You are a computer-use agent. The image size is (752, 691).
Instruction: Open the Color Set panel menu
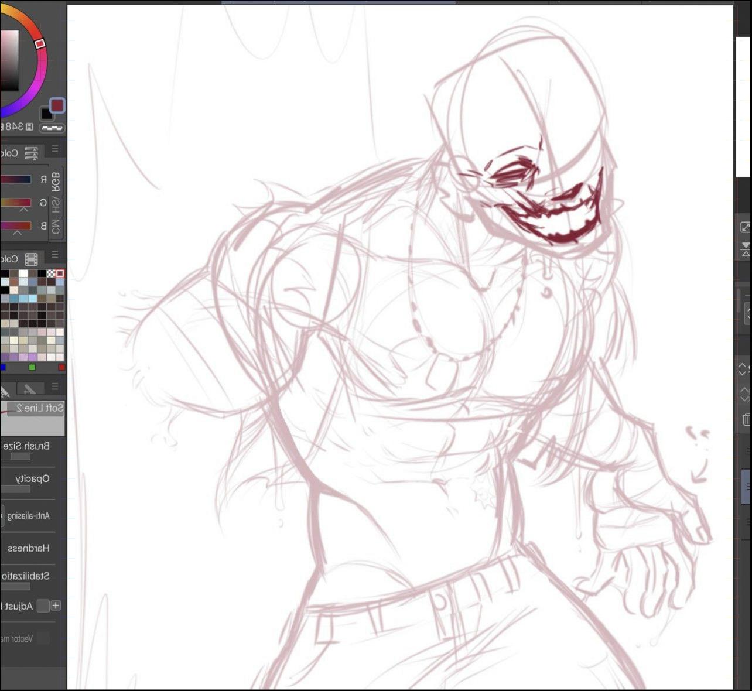click(55, 255)
